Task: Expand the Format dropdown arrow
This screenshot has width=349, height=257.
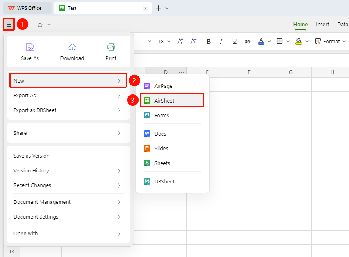Action: click(x=344, y=41)
